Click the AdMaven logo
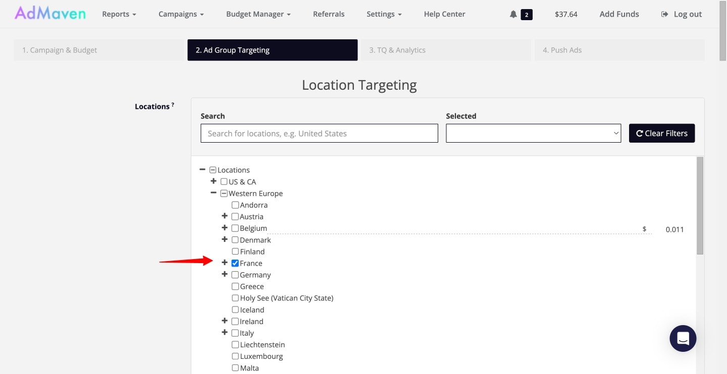The image size is (727, 374). click(x=50, y=13)
